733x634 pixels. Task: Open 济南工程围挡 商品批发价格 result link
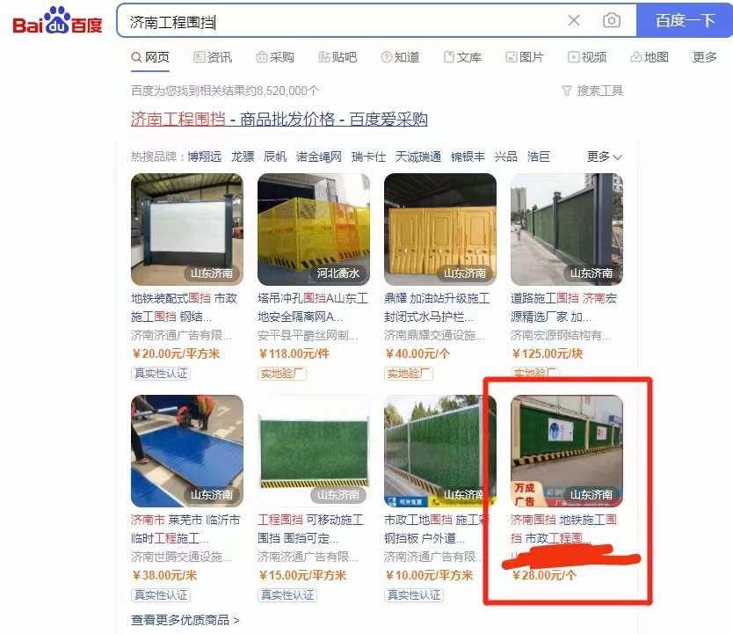pyautogui.click(x=279, y=120)
